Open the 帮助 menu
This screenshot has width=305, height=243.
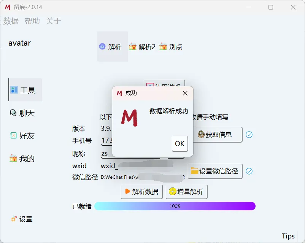(x=32, y=21)
